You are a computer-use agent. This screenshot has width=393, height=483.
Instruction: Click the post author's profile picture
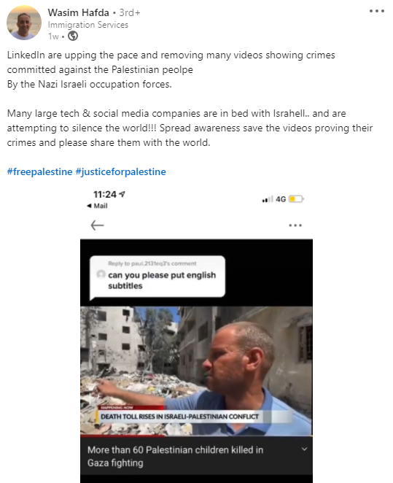(x=24, y=23)
